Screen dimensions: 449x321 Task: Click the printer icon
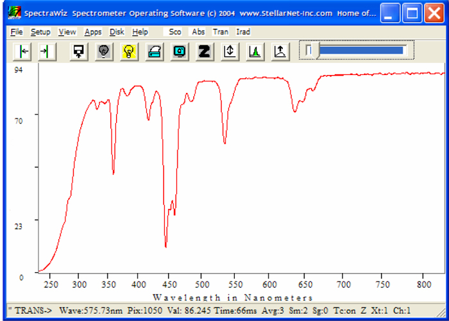pos(155,52)
